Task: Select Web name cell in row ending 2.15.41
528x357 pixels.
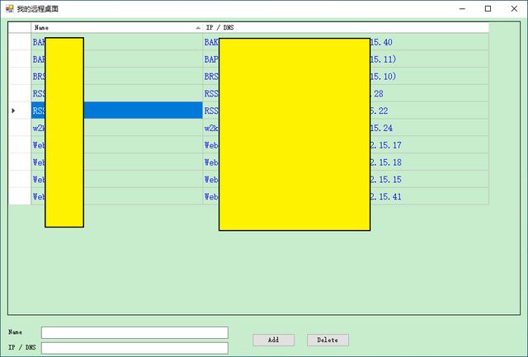Action: 117,196
